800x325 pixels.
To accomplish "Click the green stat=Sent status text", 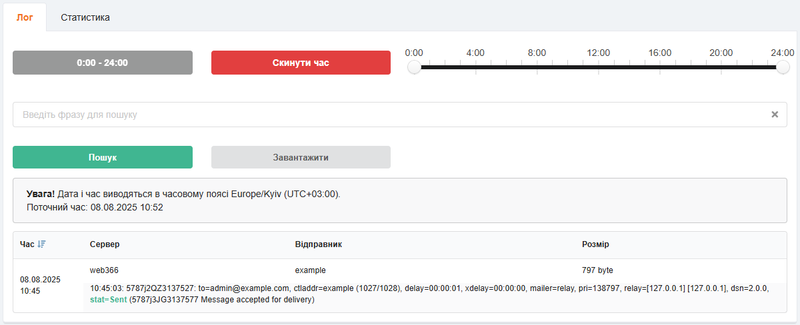I will [x=109, y=300].
